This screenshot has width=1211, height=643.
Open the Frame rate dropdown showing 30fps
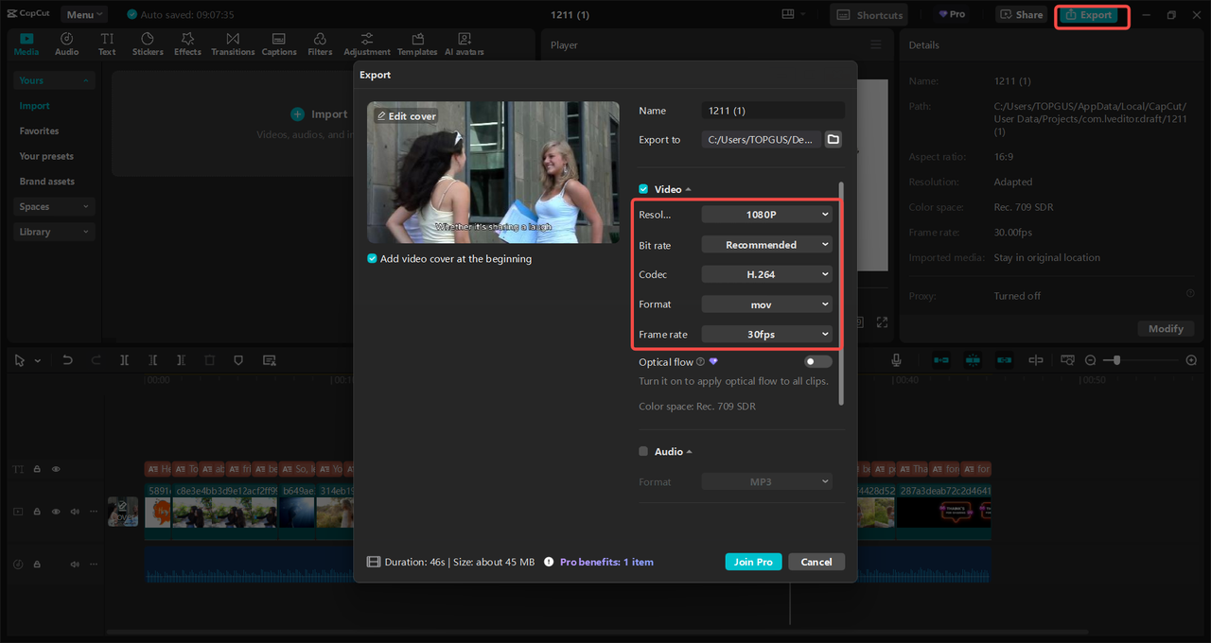coord(767,334)
